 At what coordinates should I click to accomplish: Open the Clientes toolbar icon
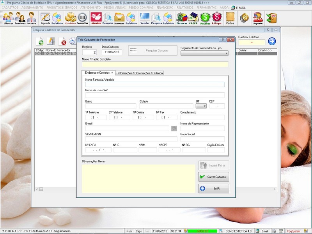[8, 18]
